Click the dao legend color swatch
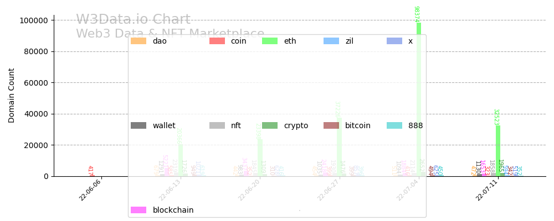The width and height of the screenshot is (554, 221). (x=138, y=41)
